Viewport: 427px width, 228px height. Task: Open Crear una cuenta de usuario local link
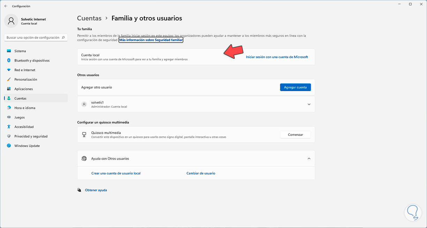click(x=116, y=173)
